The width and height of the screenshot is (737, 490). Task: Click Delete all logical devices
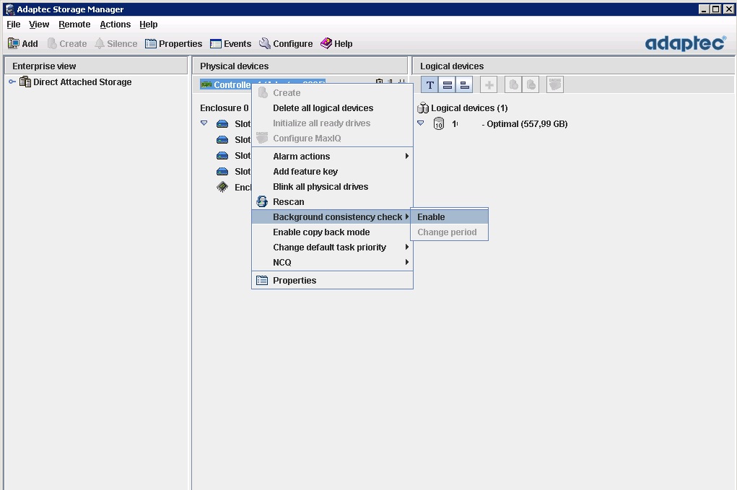coord(323,108)
